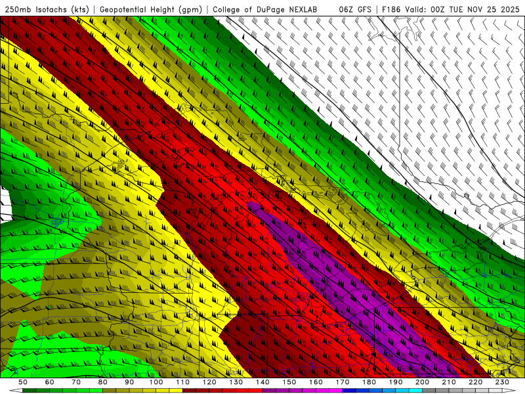This screenshot has height=394, width=525.
Task: Click the 150 value on the color scale
Action: tap(289, 382)
